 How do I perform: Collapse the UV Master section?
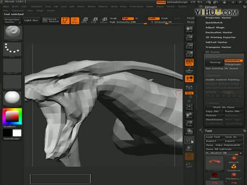click(213, 52)
